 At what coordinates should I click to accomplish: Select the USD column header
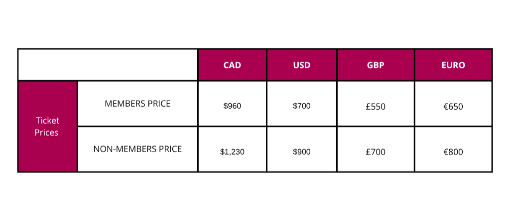302,65
